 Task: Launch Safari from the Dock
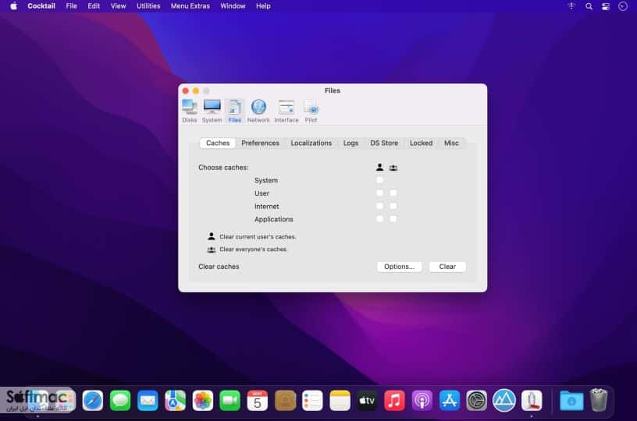click(x=93, y=401)
